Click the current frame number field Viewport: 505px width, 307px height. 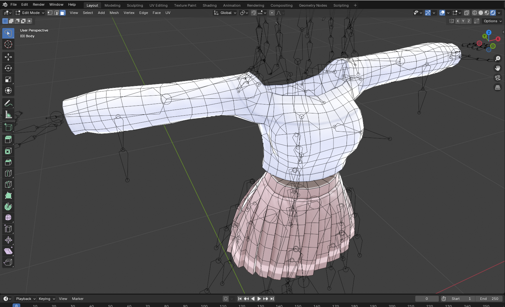point(427,299)
